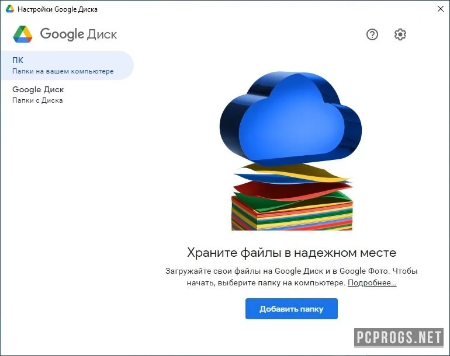Close the Google Drive settings window
The height and width of the screenshot is (356, 450).
coord(441,9)
